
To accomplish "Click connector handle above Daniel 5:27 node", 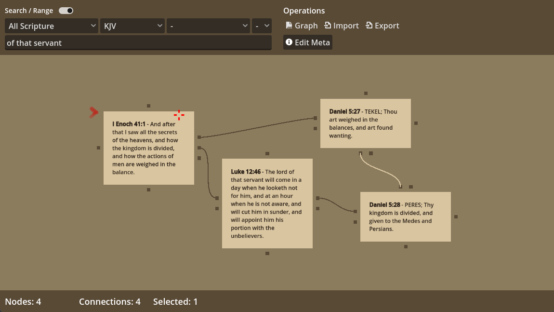I will [x=366, y=93].
